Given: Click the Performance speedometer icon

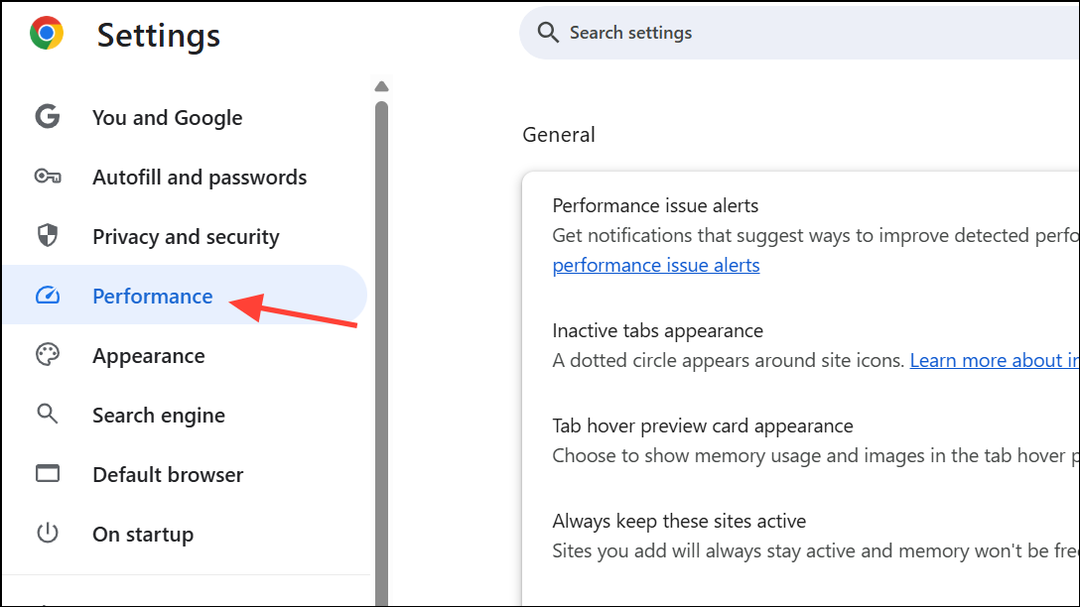Looking at the screenshot, I should (x=48, y=296).
